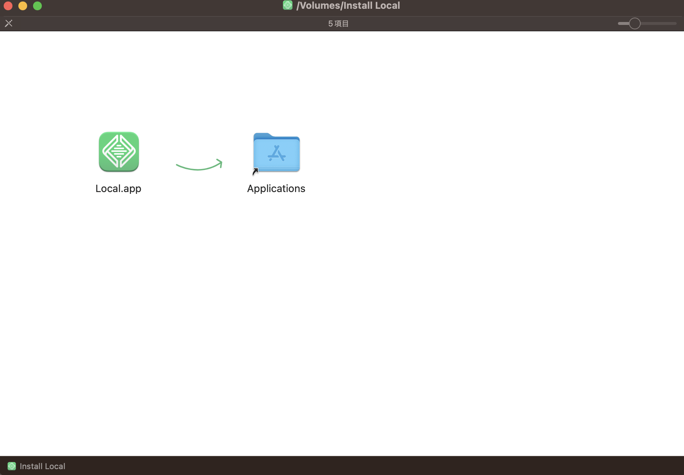Image resolution: width=684 pixels, height=475 pixels.
Task: Select Install Local text in path bar
Action: tap(42, 466)
